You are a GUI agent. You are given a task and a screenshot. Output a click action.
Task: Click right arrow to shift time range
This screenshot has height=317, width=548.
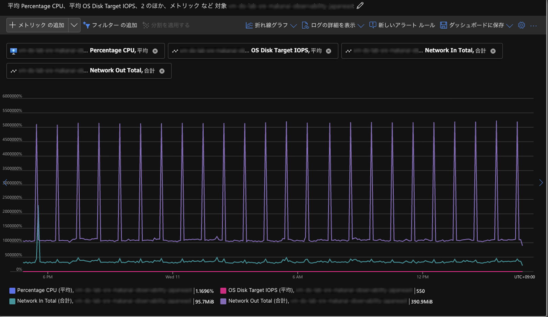click(x=541, y=183)
